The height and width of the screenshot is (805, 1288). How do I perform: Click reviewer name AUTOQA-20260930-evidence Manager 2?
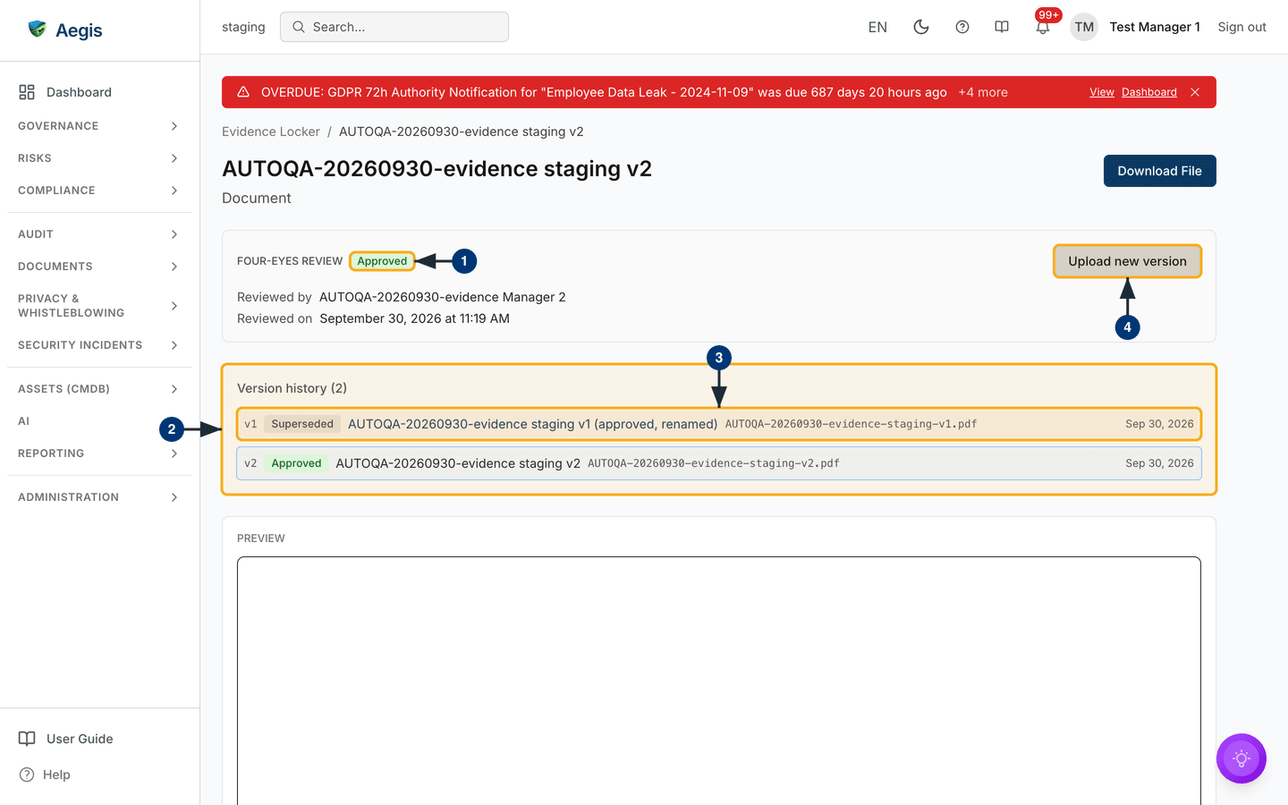[443, 297]
